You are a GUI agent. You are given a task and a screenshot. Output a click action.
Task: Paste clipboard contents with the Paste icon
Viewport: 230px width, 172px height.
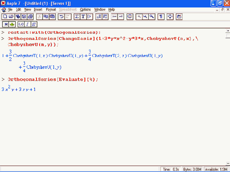[x=52, y=17]
